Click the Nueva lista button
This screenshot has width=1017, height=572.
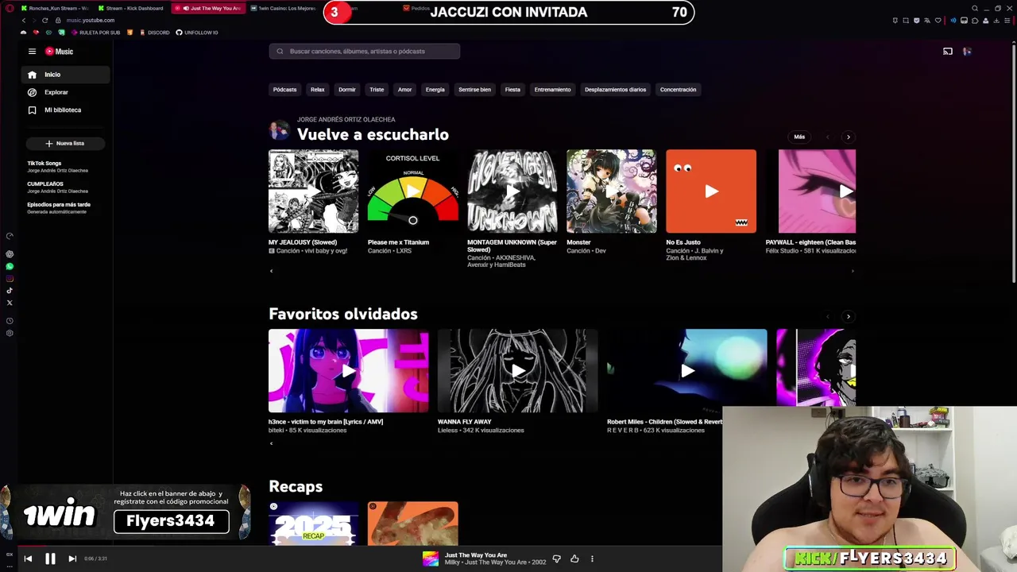[65, 144]
